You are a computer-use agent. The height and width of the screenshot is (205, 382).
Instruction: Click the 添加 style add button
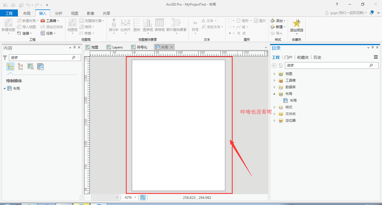[x=278, y=21]
